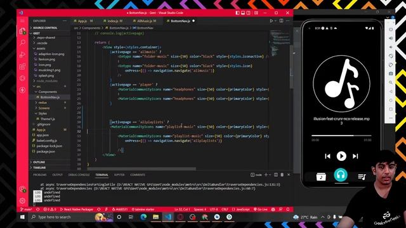
Task: Open the Explorer view in activity bar
Action: point(23,31)
